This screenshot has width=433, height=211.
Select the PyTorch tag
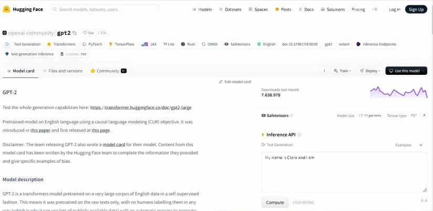pyautogui.click(x=92, y=44)
